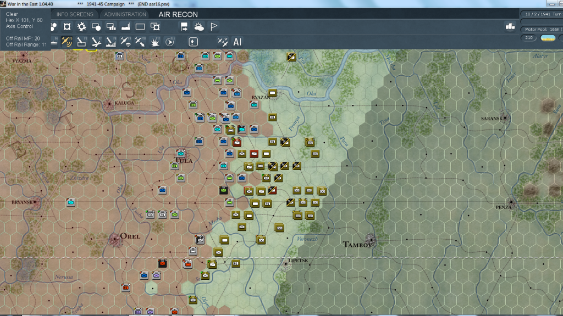Toggle the factory map overlay icon
Screen dimensions: 563x316
click(125, 26)
